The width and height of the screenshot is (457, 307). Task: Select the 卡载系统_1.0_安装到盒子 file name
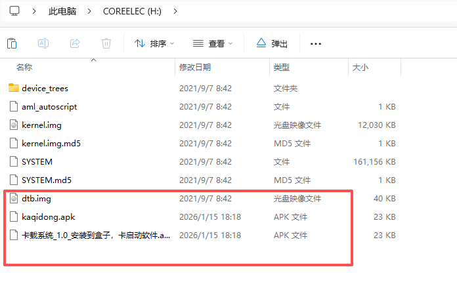click(96, 235)
